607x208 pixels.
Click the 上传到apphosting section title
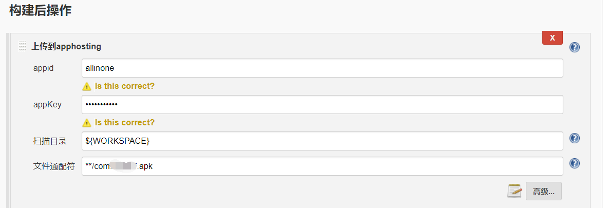[x=66, y=47]
